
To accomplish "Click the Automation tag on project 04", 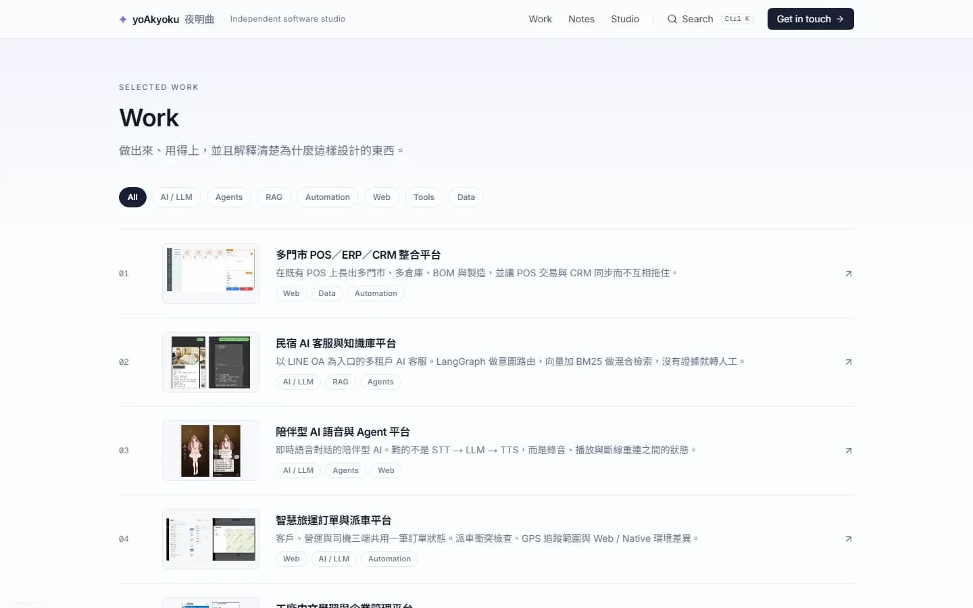I will (x=389, y=559).
